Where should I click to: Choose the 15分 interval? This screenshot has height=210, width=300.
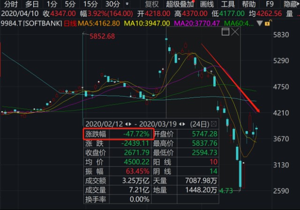coord(90,4)
